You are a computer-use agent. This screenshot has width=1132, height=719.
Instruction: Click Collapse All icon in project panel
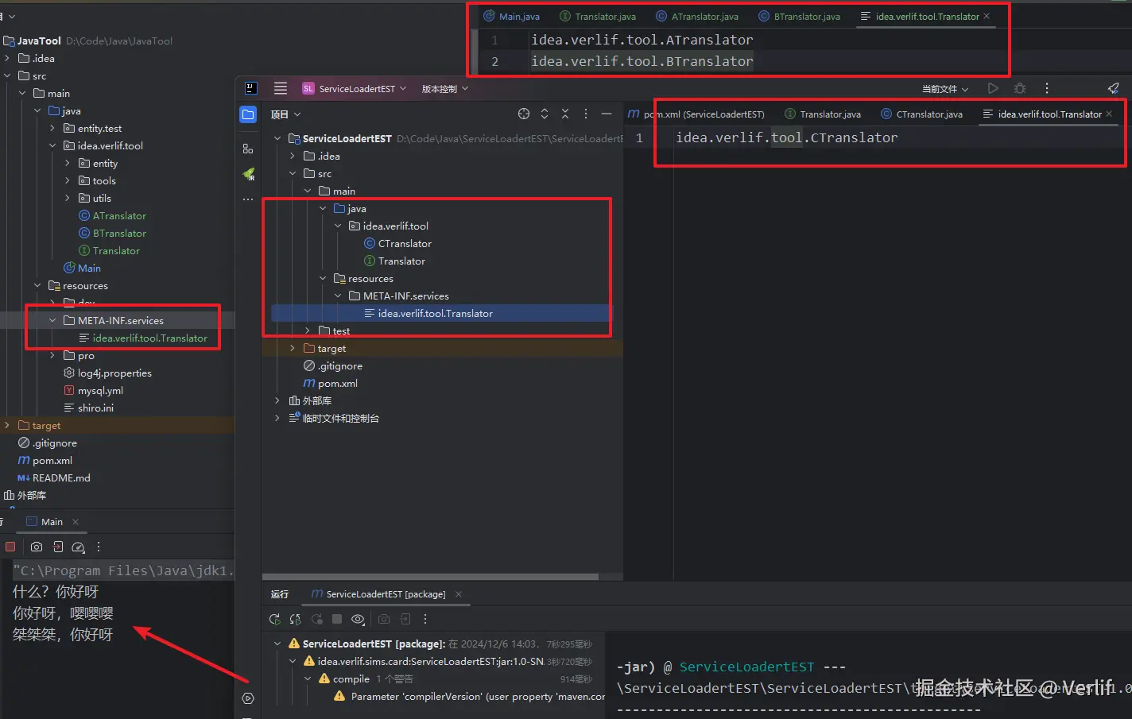tap(565, 114)
